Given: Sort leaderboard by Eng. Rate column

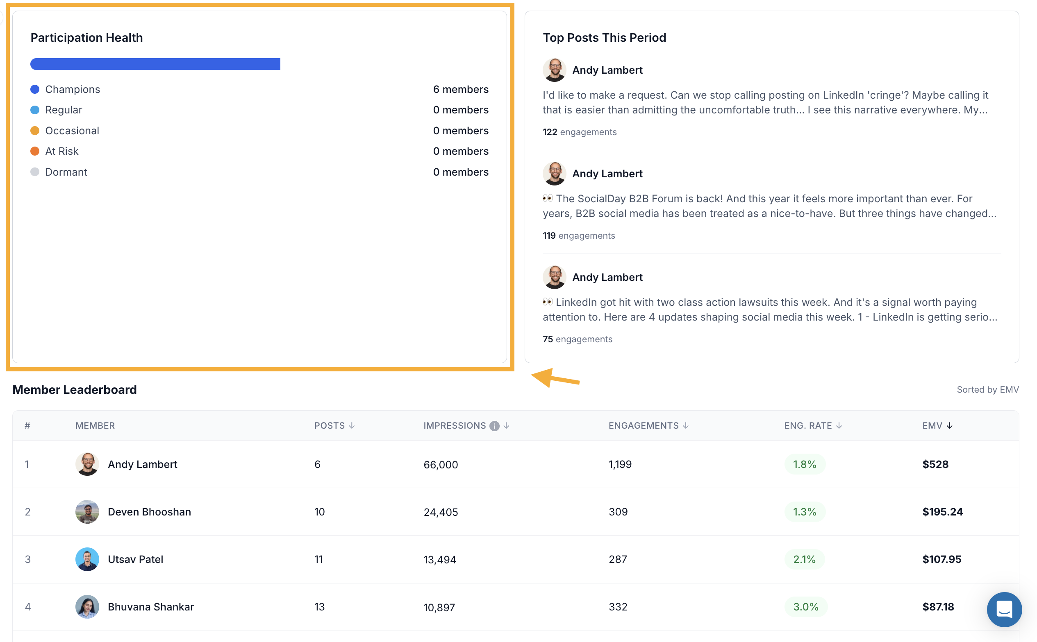Looking at the screenshot, I should (813, 425).
